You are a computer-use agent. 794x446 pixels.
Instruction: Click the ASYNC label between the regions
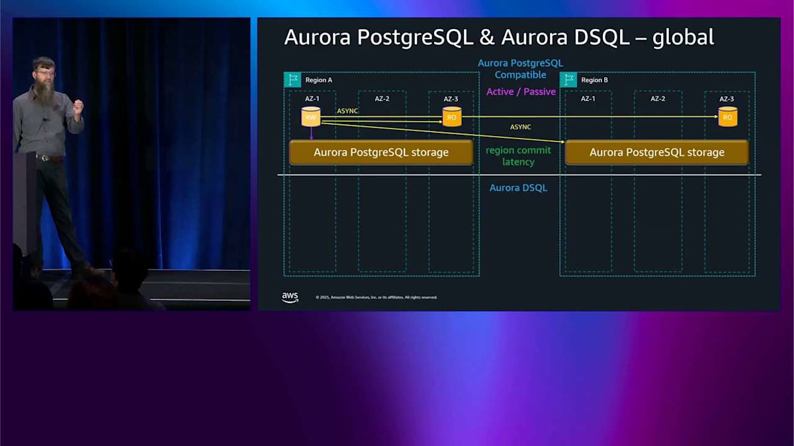(521, 127)
